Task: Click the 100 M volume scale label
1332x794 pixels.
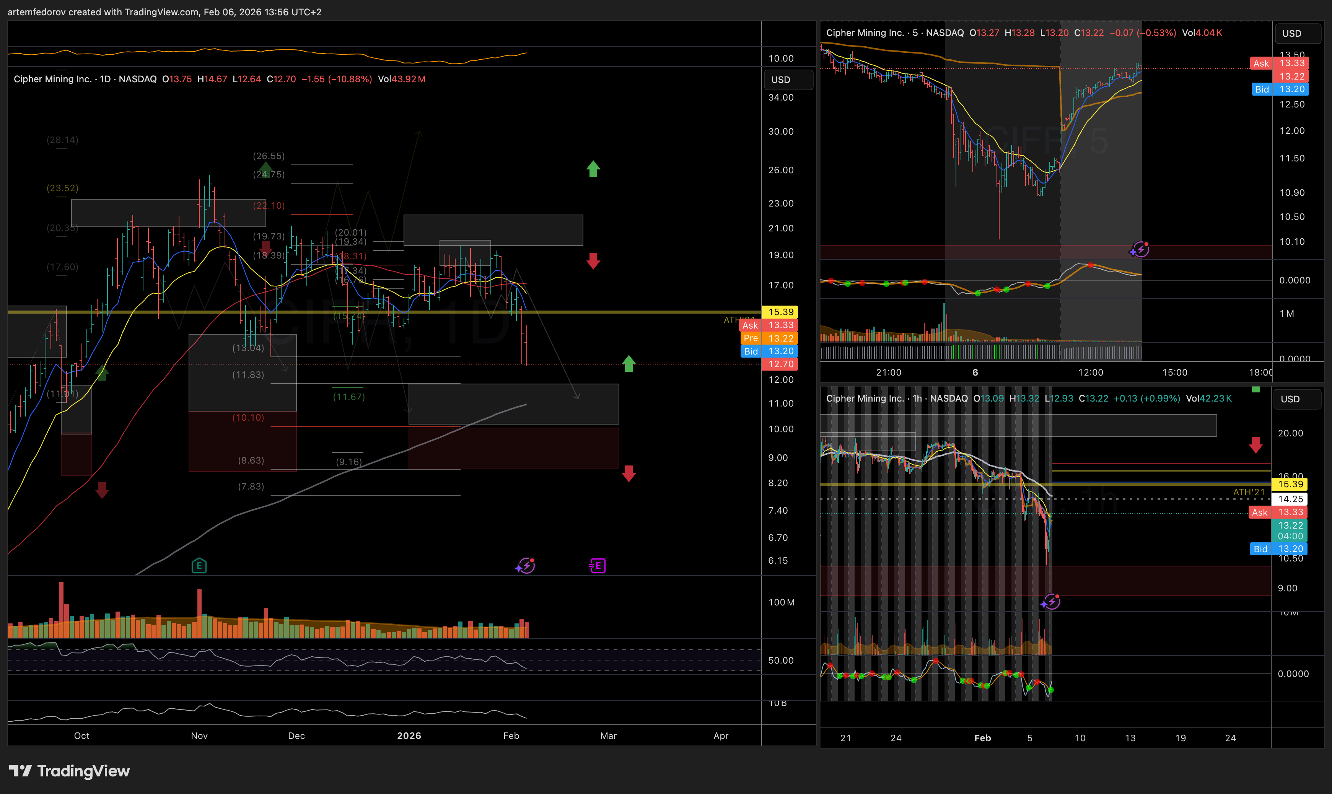Action: (x=781, y=602)
